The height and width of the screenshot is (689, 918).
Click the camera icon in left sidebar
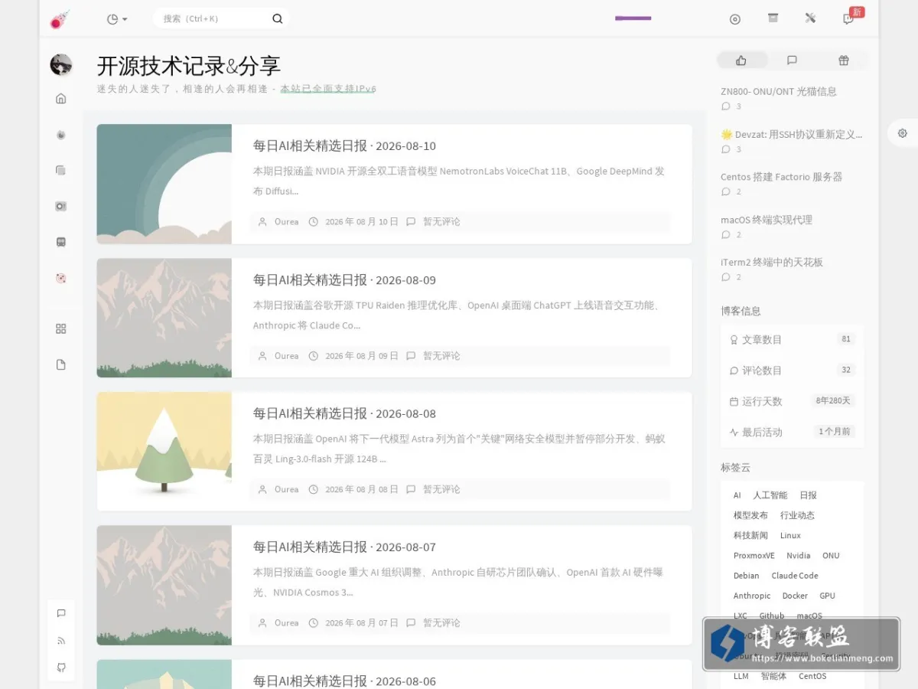pos(61,206)
